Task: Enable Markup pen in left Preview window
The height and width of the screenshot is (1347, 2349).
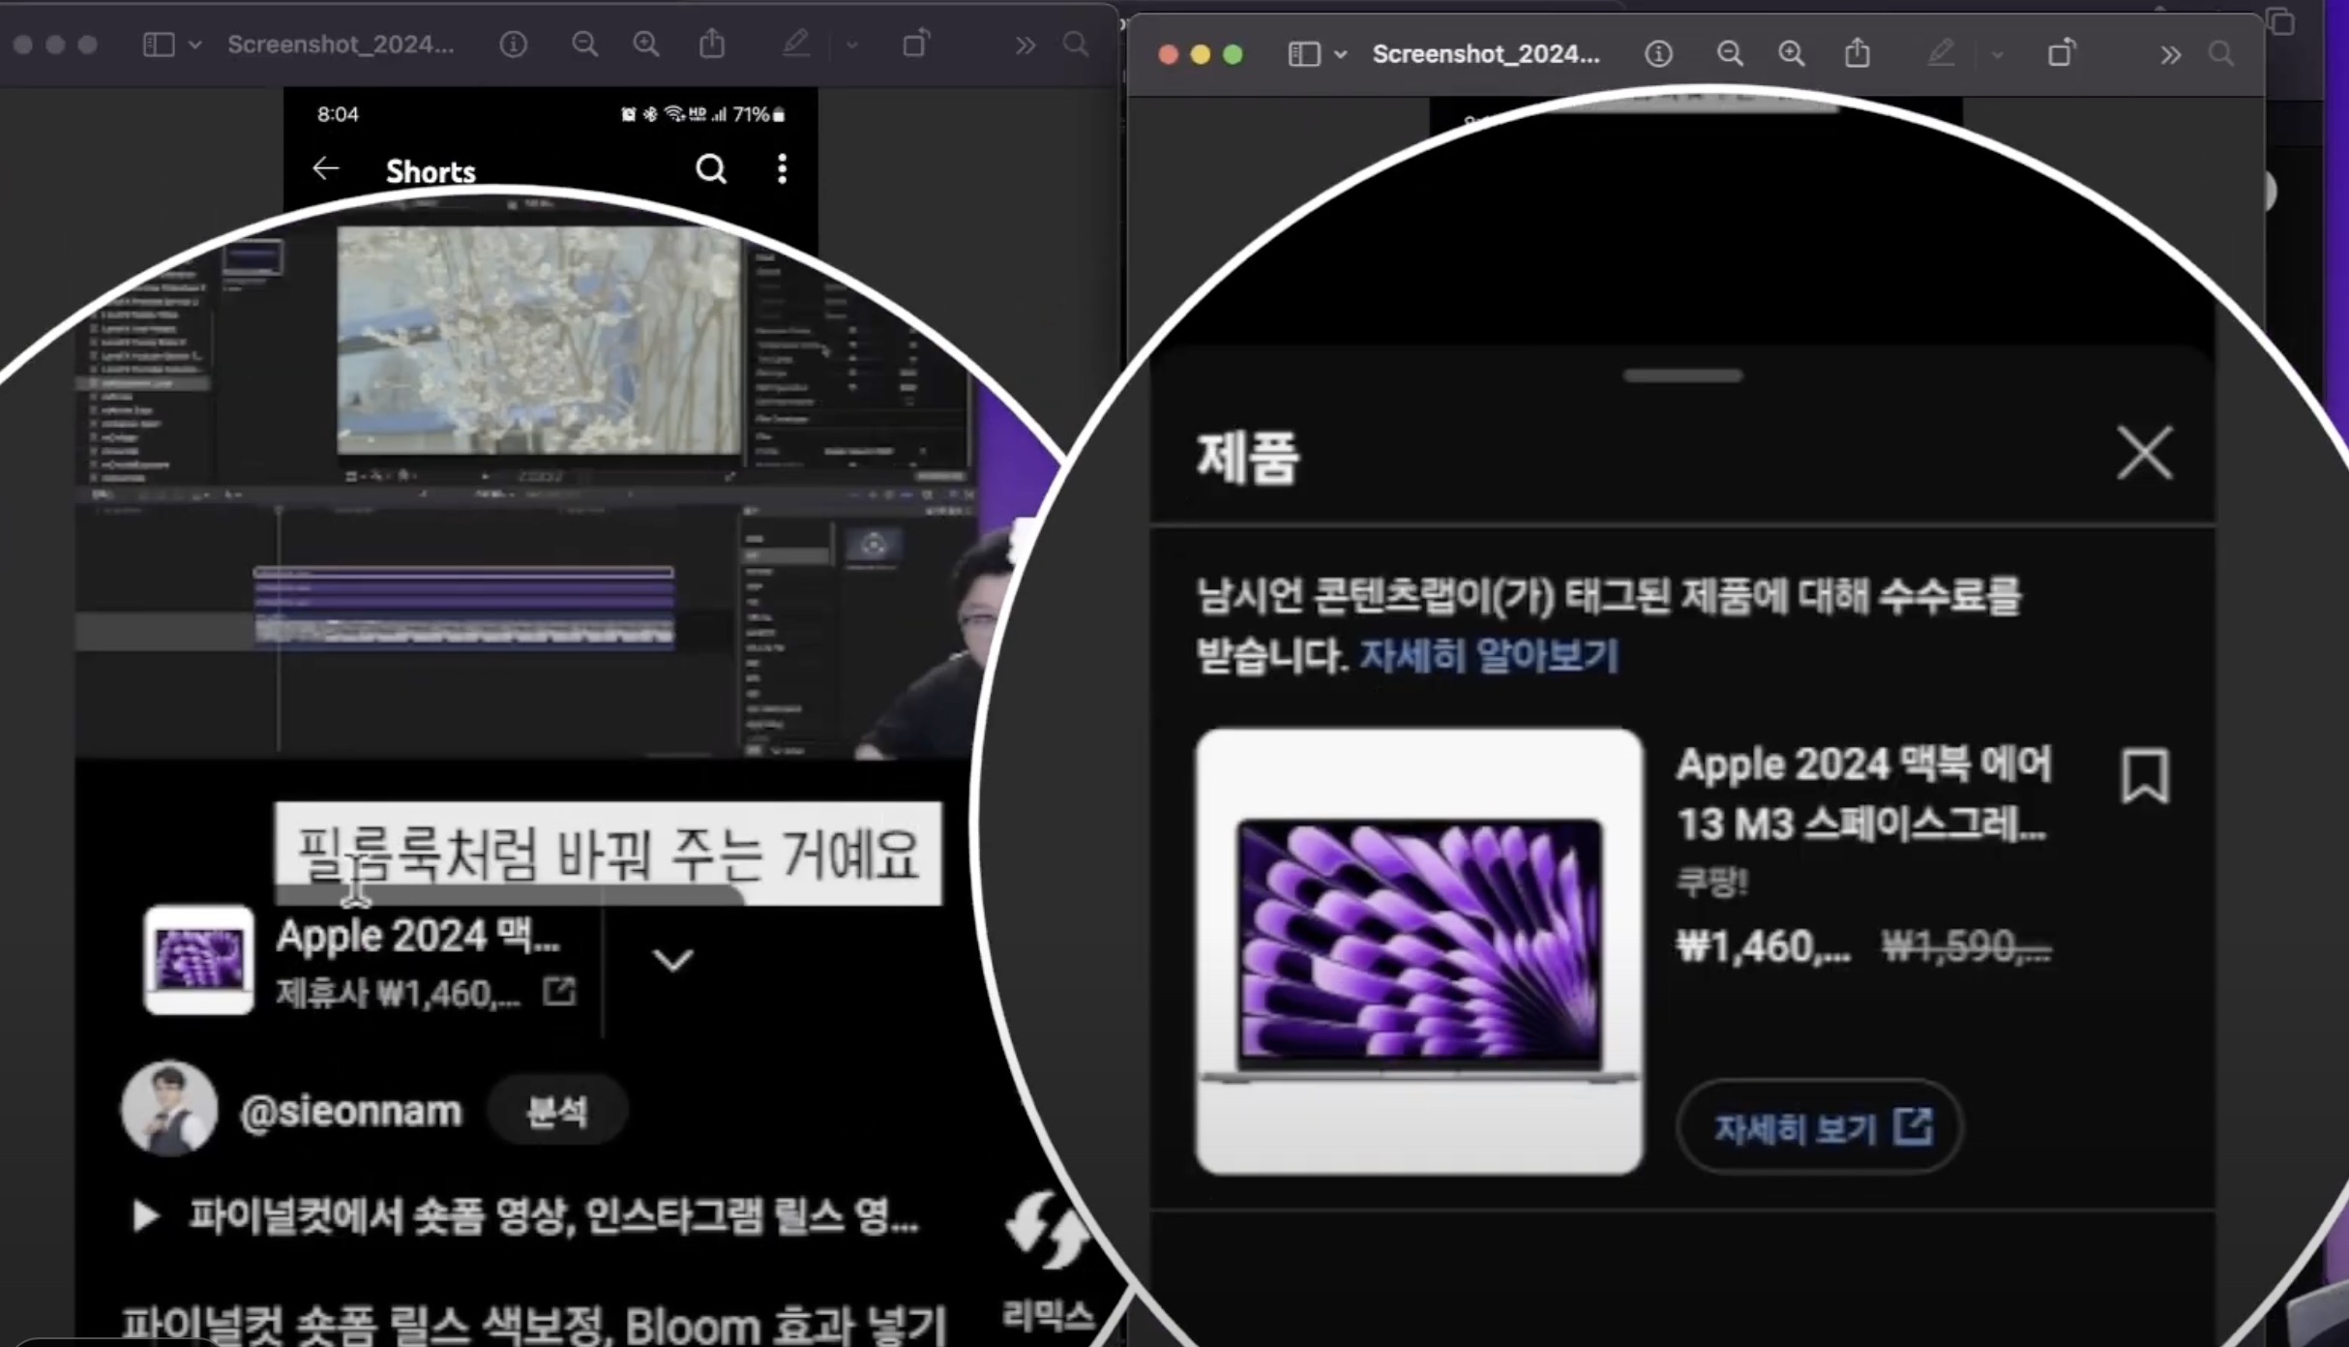Action: 795,44
